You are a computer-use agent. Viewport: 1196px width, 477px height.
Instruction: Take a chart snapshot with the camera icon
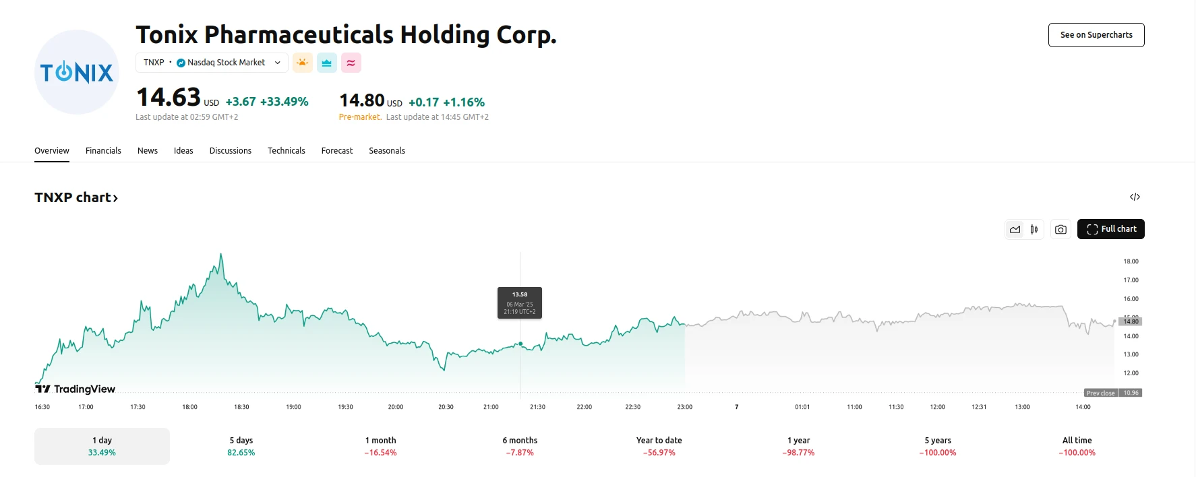pos(1060,229)
